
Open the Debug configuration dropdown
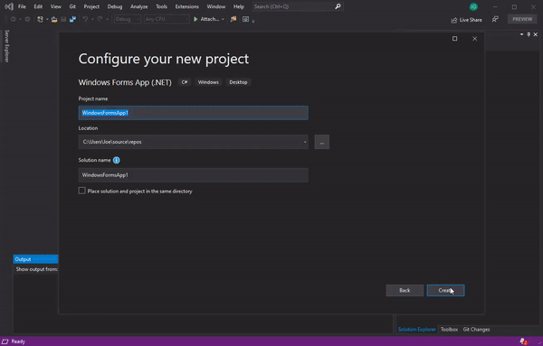(128, 19)
